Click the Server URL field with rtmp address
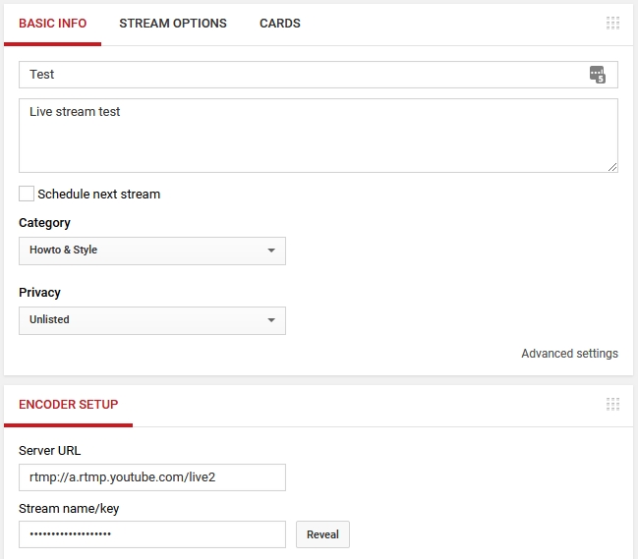 point(152,477)
